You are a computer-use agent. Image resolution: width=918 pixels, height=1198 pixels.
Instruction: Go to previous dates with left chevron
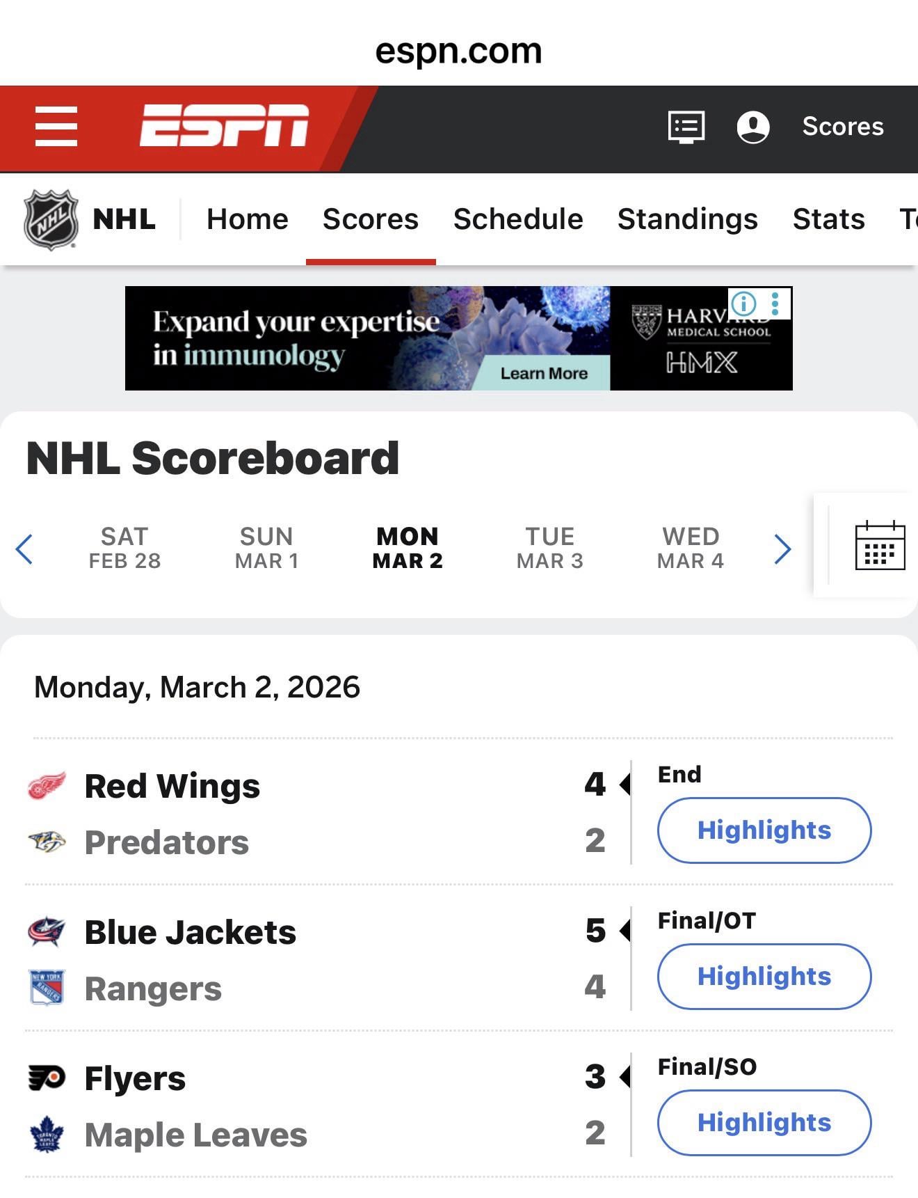tap(24, 549)
